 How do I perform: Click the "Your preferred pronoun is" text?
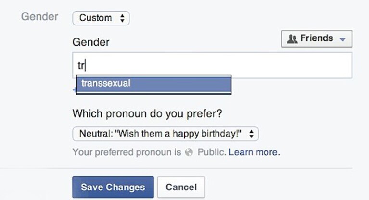tap(127, 152)
